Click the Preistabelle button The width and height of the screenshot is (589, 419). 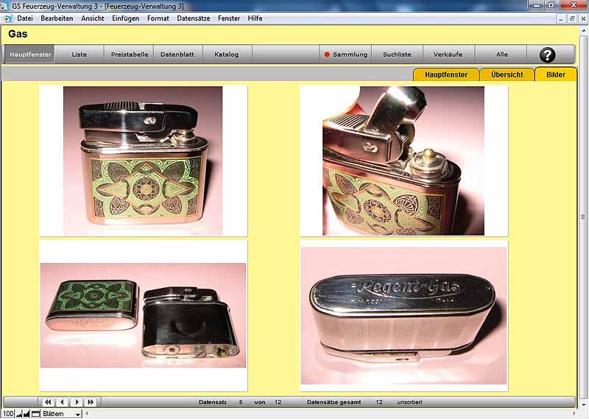[x=130, y=54]
